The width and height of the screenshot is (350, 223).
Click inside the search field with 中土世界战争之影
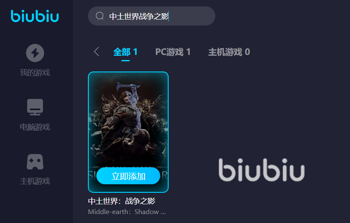click(x=152, y=16)
